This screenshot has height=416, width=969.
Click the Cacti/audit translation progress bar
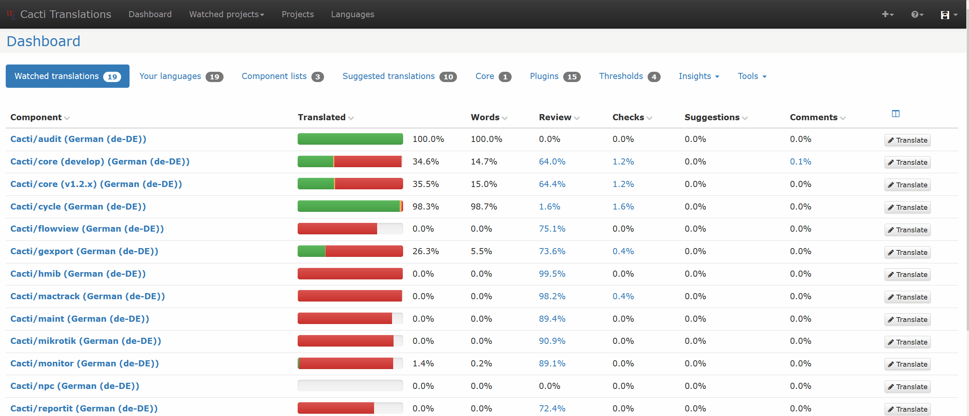[350, 139]
